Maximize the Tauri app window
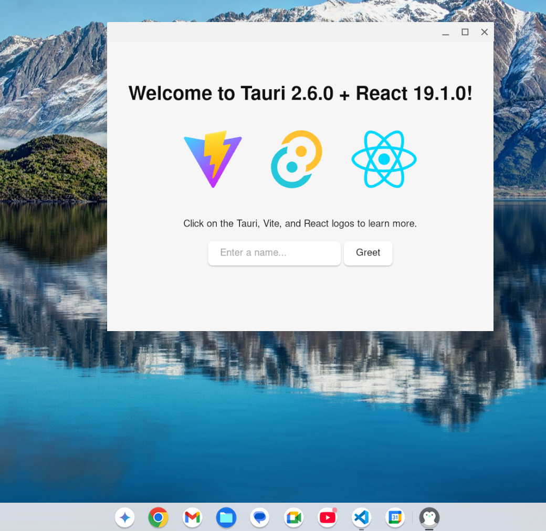The width and height of the screenshot is (546, 531). (465, 32)
